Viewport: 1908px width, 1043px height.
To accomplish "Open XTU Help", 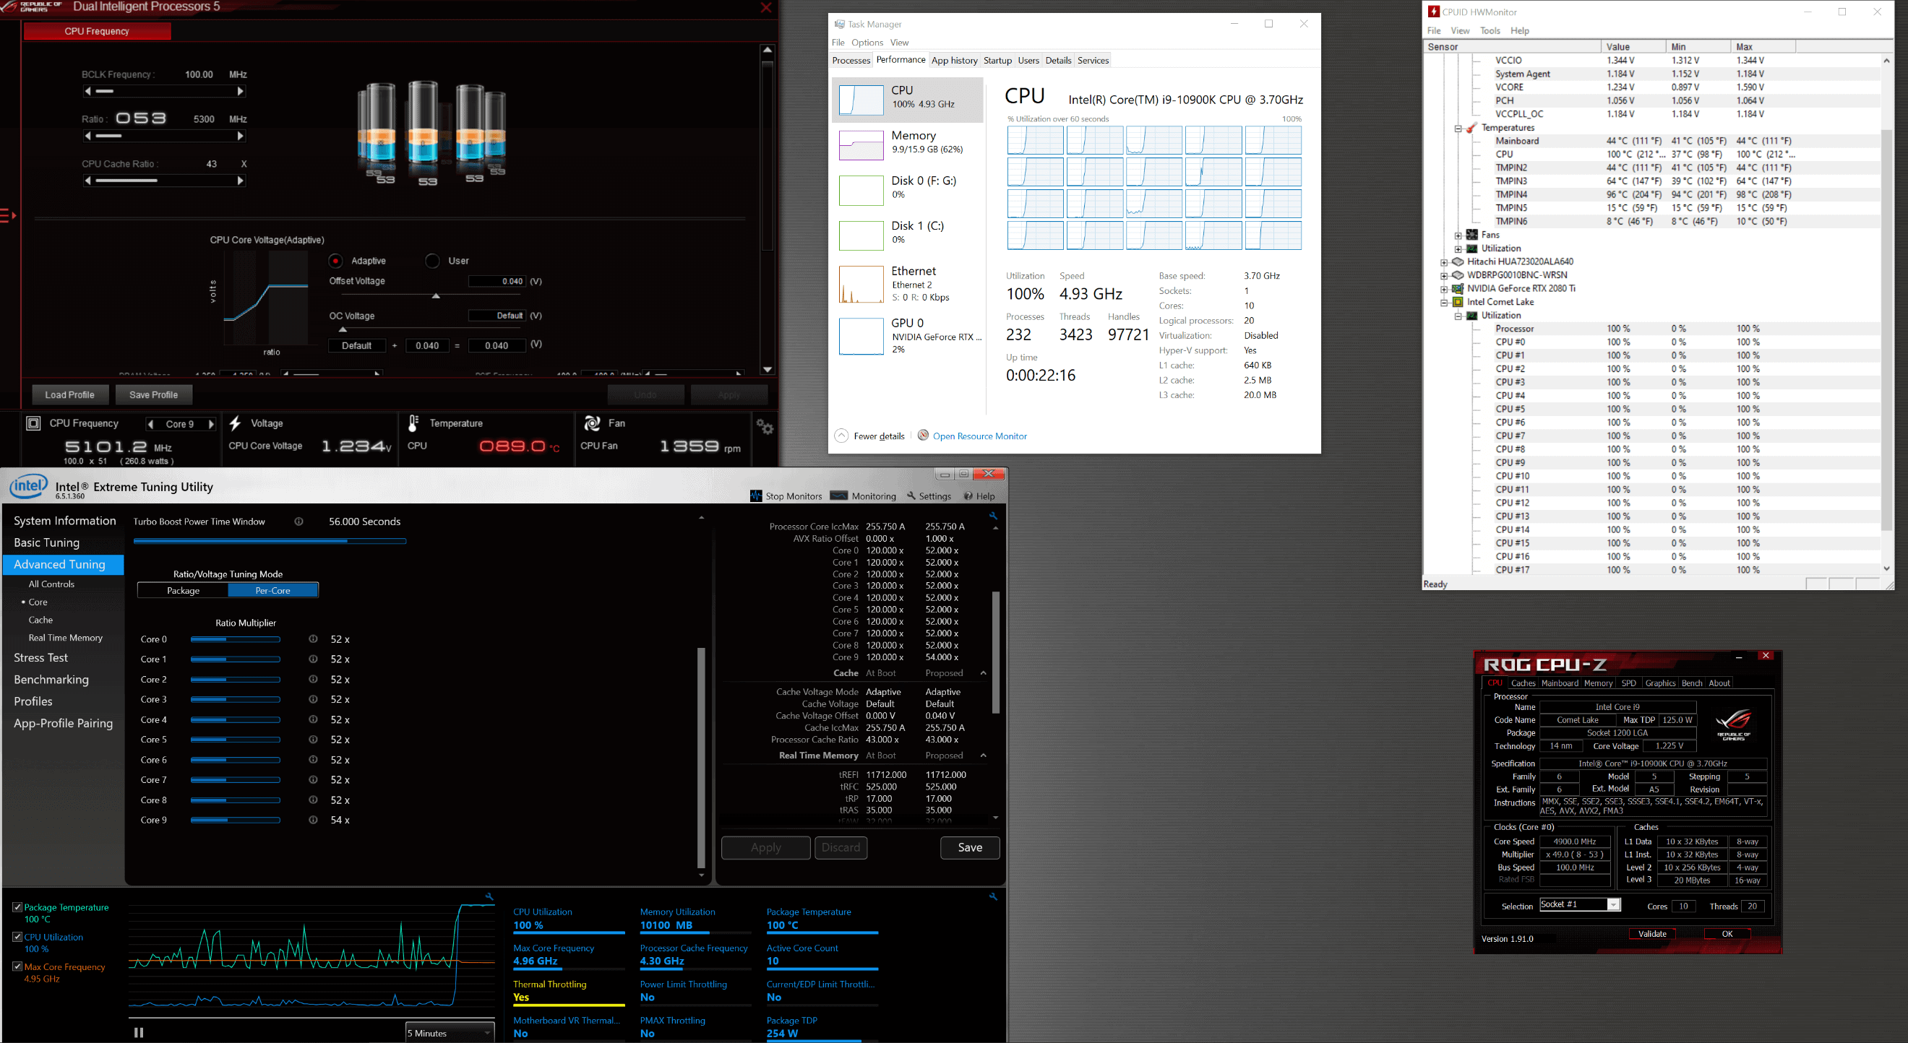I will pyautogui.click(x=979, y=496).
